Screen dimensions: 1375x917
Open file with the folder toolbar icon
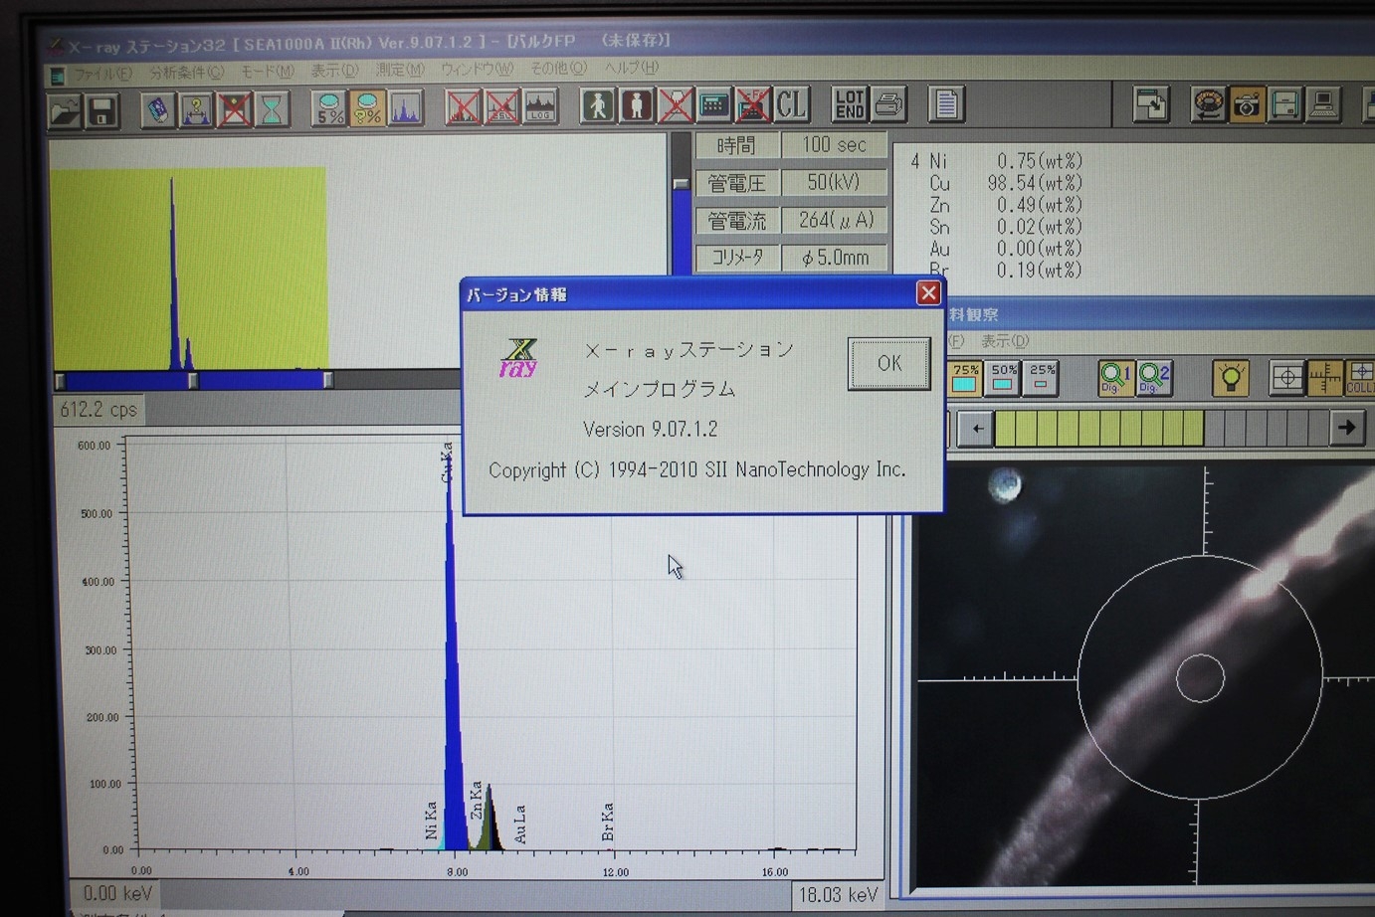[65, 109]
